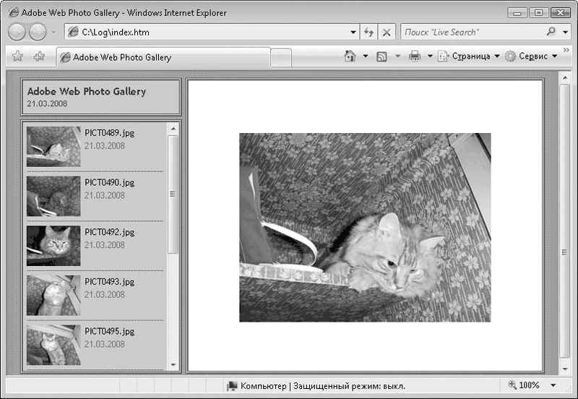The image size is (578, 399).
Task: Open the Страница menu
Action: point(468,56)
